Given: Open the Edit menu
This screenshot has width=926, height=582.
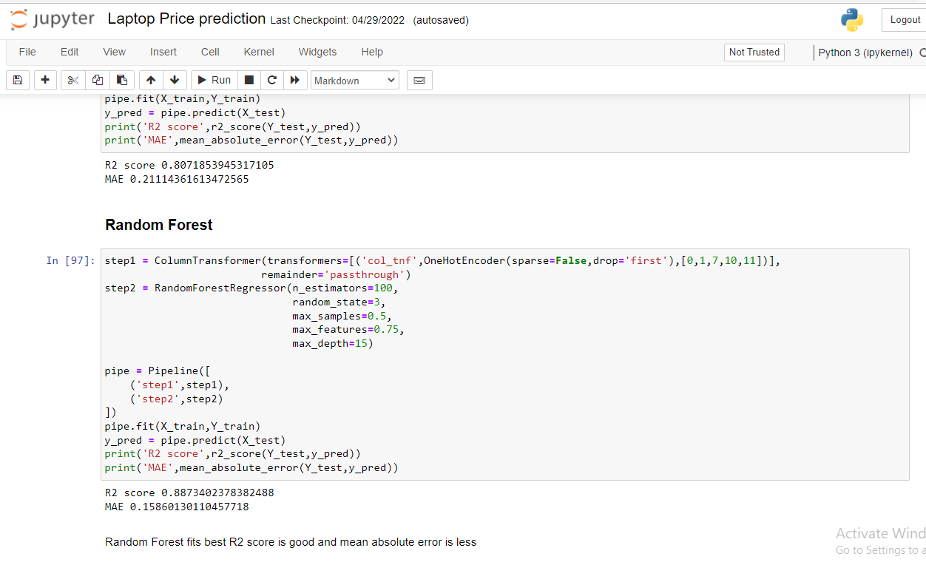Looking at the screenshot, I should [70, 52].
